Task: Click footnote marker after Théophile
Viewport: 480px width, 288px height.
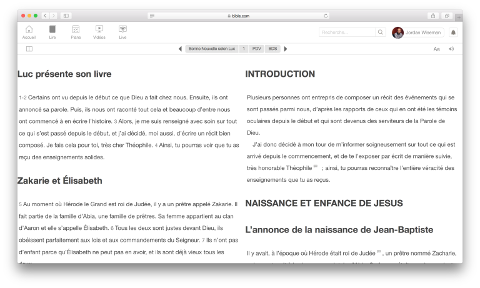Action: coord(316,167)
